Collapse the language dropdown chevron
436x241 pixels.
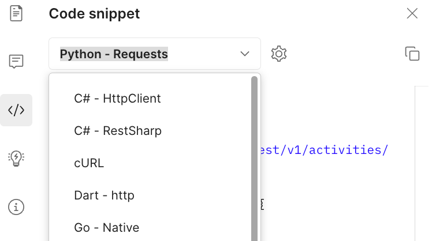click(245, 54)
